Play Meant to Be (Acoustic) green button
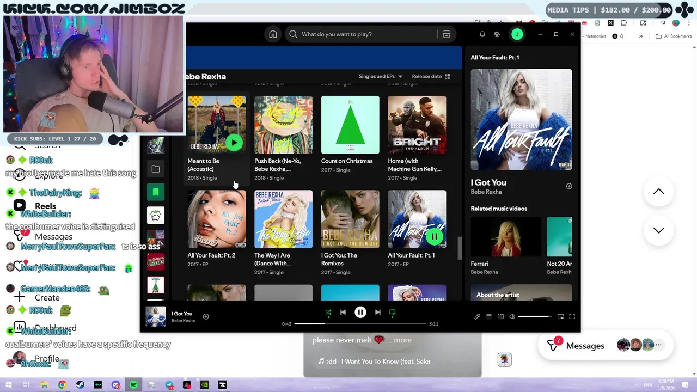Viewport: 697px width, 392px height. pos(234,143)
